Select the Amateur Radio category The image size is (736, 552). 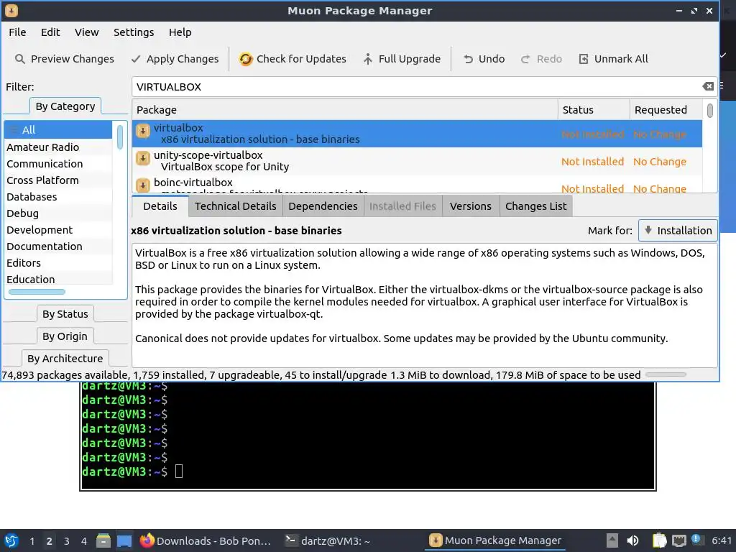[x=58, y=147]
